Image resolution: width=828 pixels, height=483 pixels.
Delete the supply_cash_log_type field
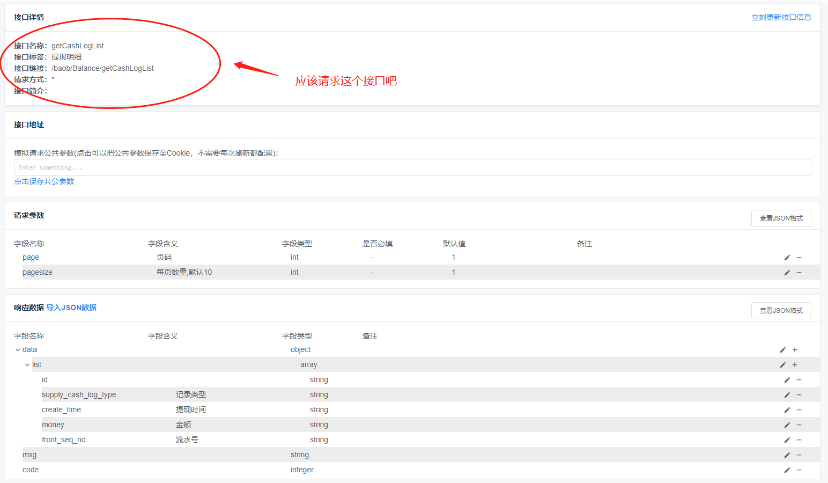coord(799,395)
